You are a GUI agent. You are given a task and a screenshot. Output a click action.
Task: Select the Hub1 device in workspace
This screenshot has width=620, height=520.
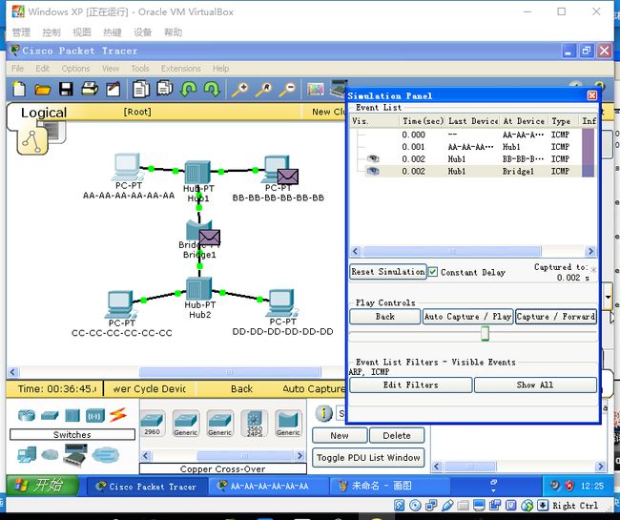point(198,173)
